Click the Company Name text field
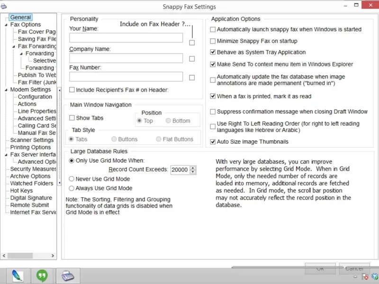 (x=126, y=58)
